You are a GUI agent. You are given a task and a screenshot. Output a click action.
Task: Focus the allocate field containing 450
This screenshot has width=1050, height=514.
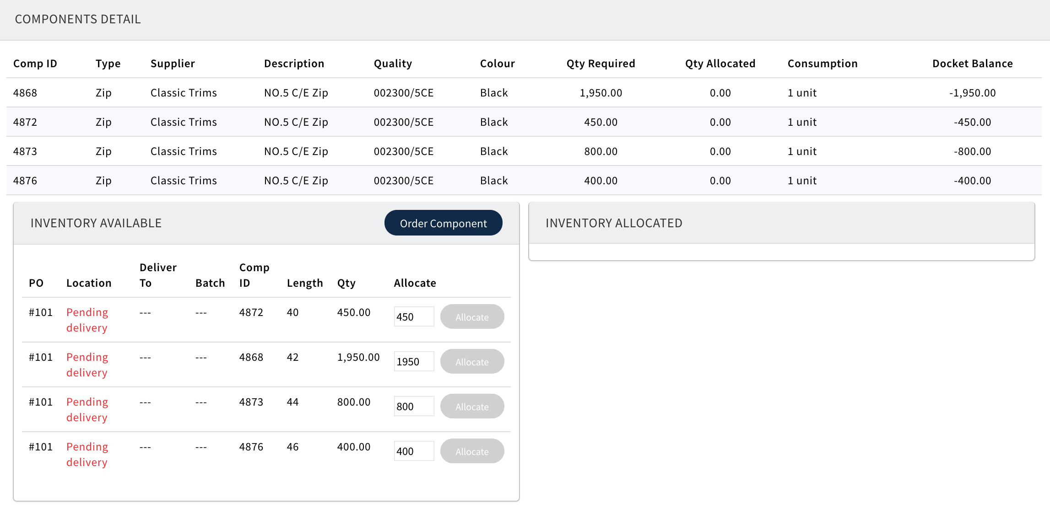click(x=413, y=317)
